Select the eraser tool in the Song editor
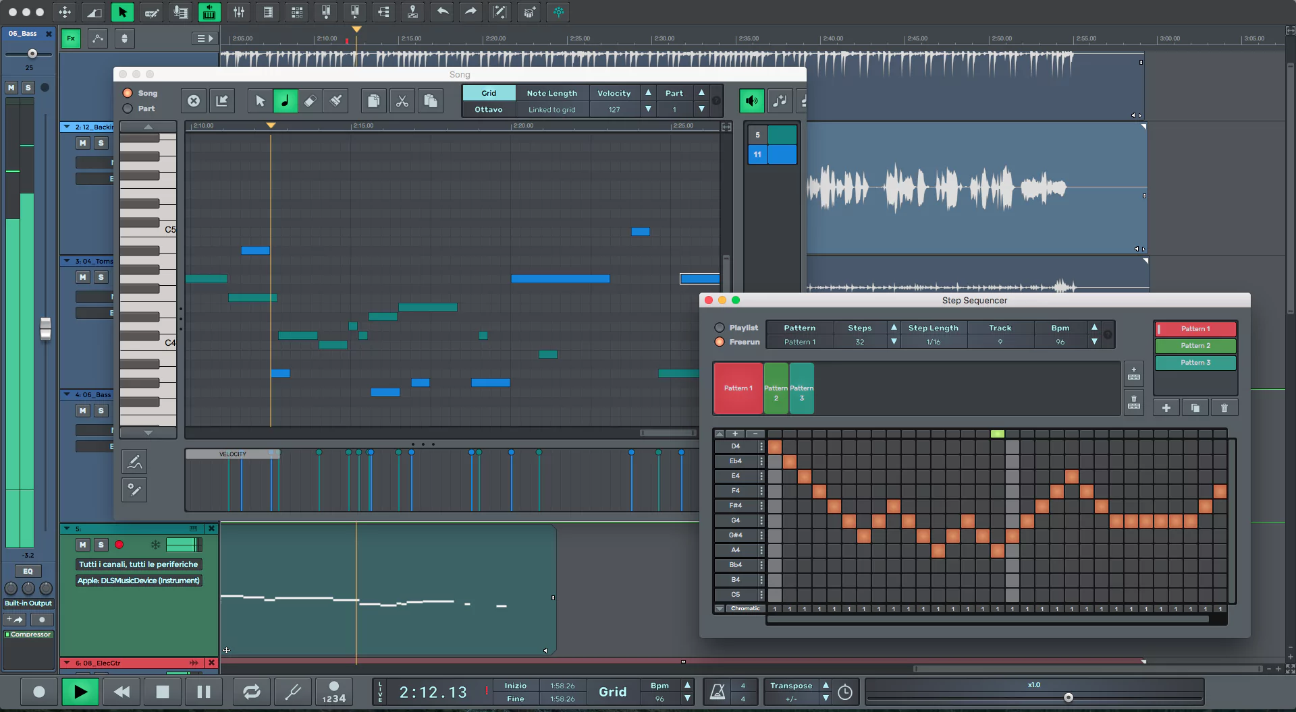Image resolution: width=1296 pixels, height=712 pixels. pos(310,100)
